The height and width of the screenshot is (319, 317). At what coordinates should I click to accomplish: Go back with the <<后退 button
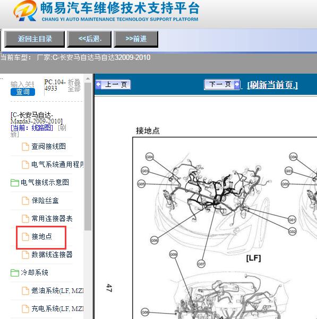pyautogui.click(x=89, y=39)
